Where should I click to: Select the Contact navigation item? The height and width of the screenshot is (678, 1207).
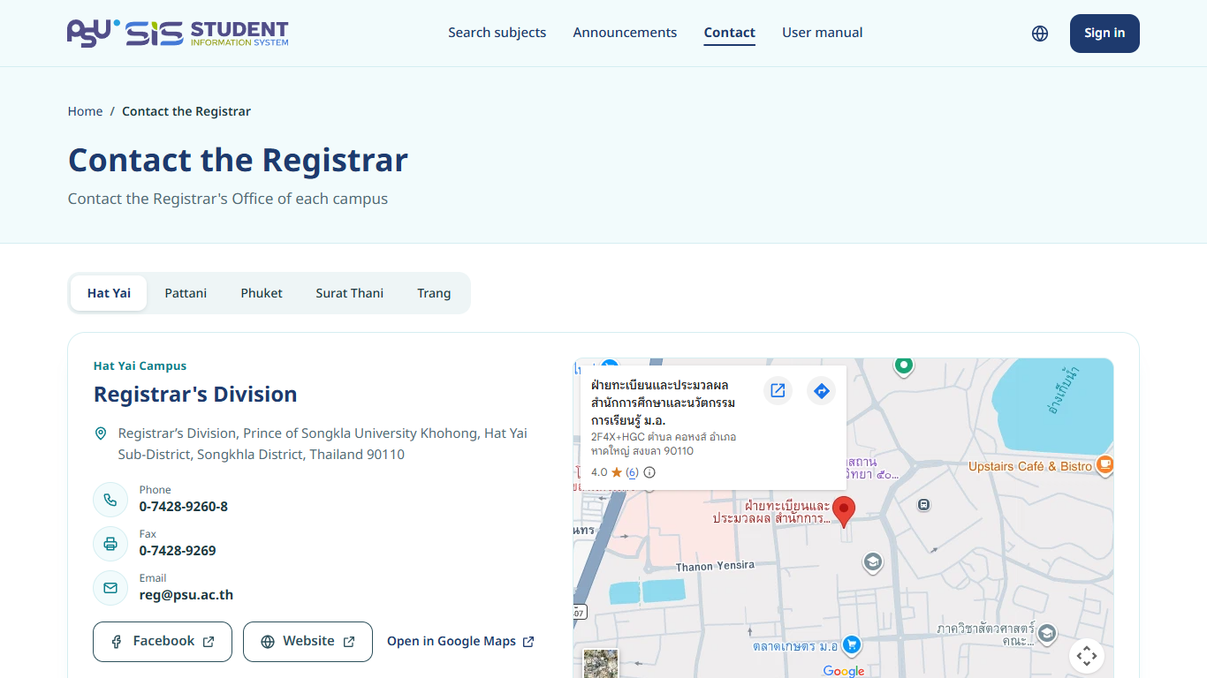[x=730, y=33]
